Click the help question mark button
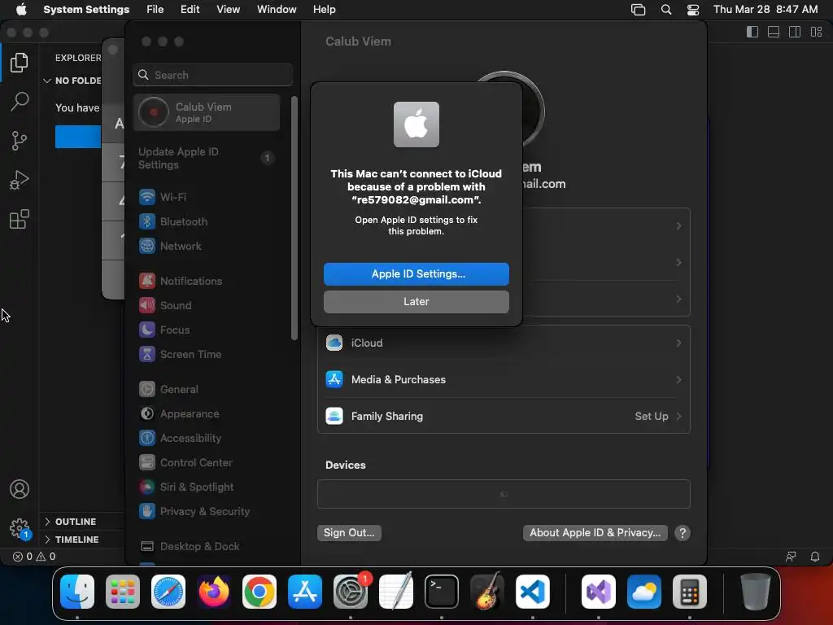The width and height of the screenshot is (833, 625). click(683, 533)
